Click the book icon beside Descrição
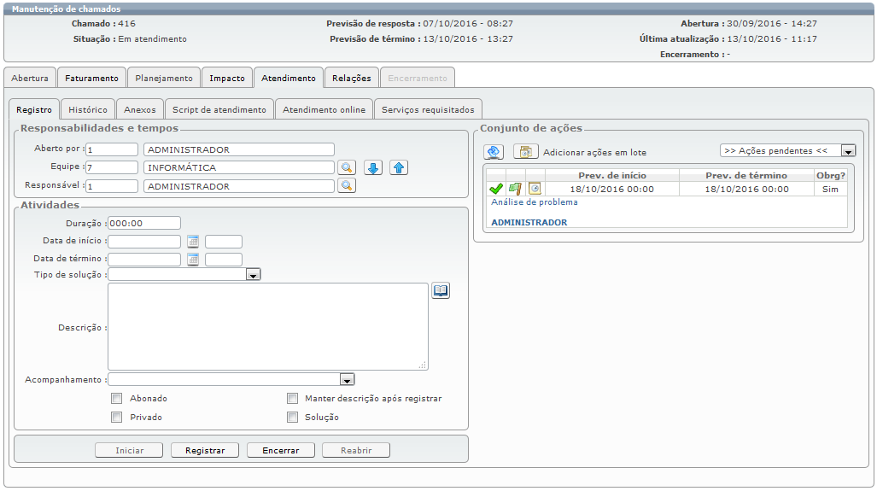The height and width of the screenshot is (491, 877). pos(441,291)
